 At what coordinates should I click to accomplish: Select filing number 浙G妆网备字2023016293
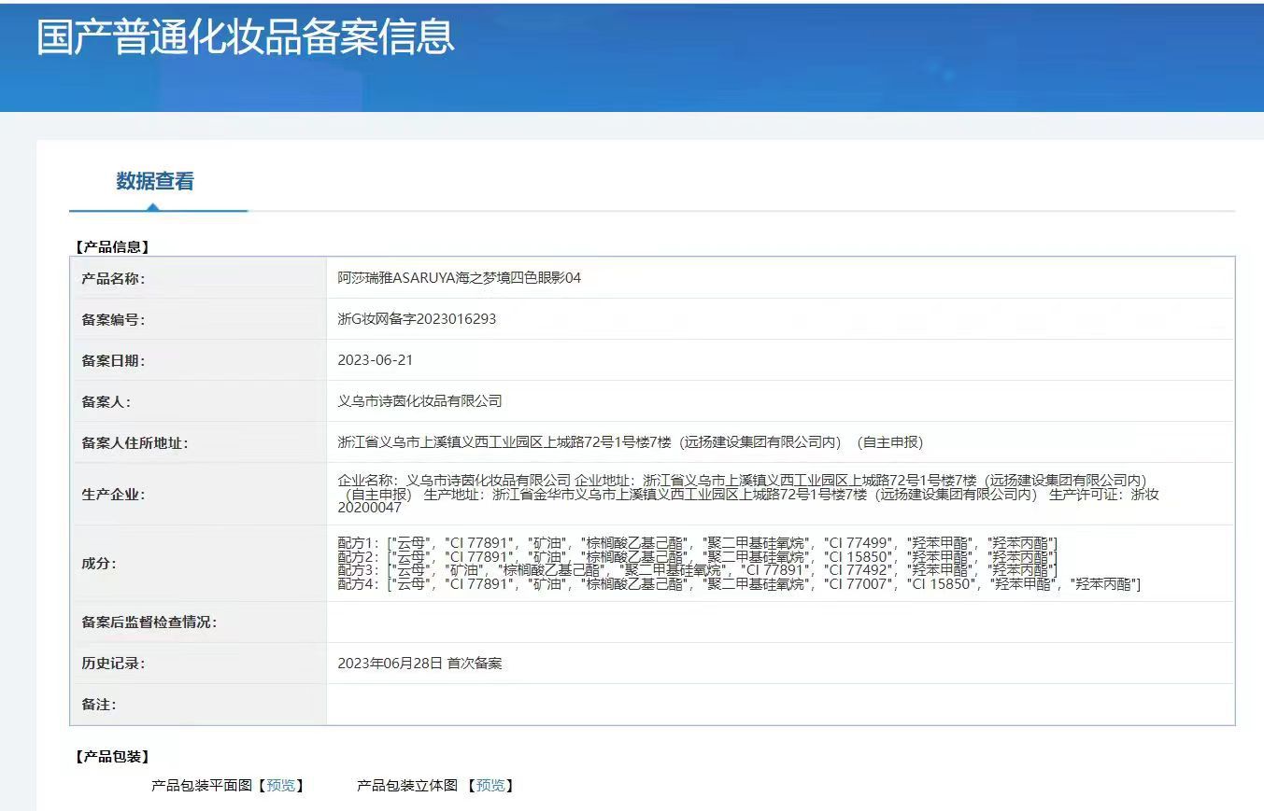[x=417, y=319]
